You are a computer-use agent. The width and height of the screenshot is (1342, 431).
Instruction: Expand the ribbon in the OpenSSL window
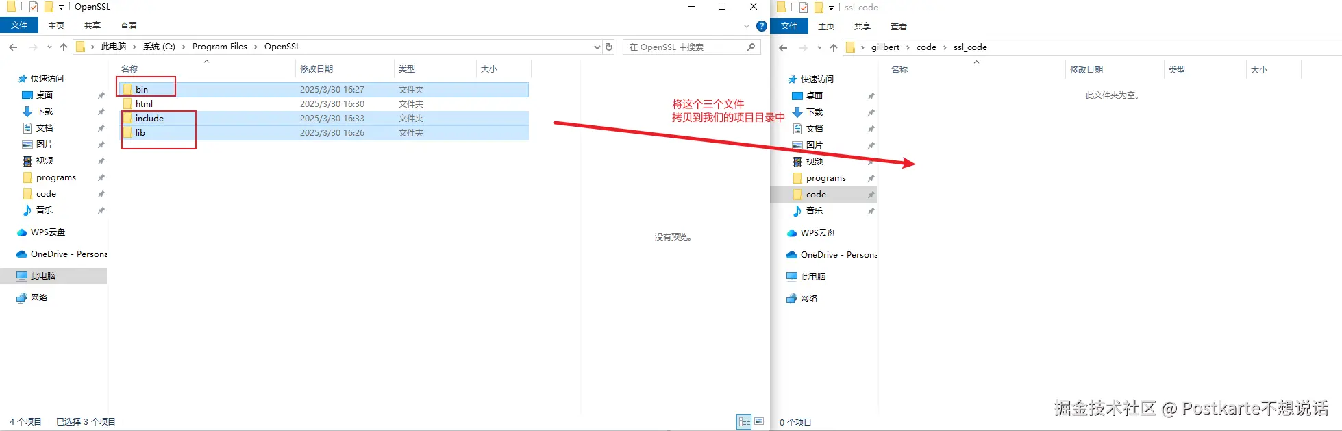coord(747,26)
